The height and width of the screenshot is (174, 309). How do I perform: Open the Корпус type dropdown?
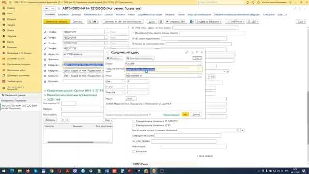124,87
